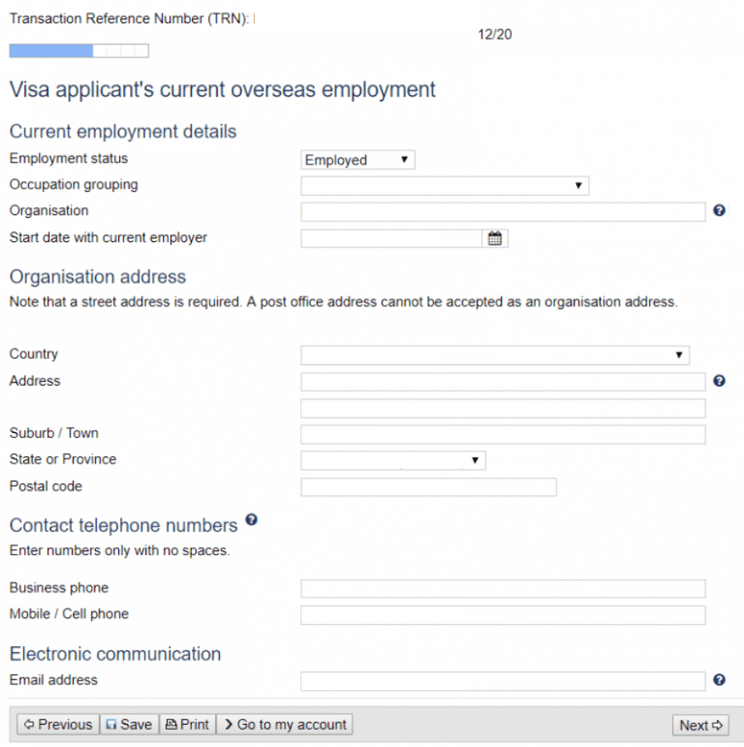
Task: Go back with the Previous button
Action: coord(58,725)
